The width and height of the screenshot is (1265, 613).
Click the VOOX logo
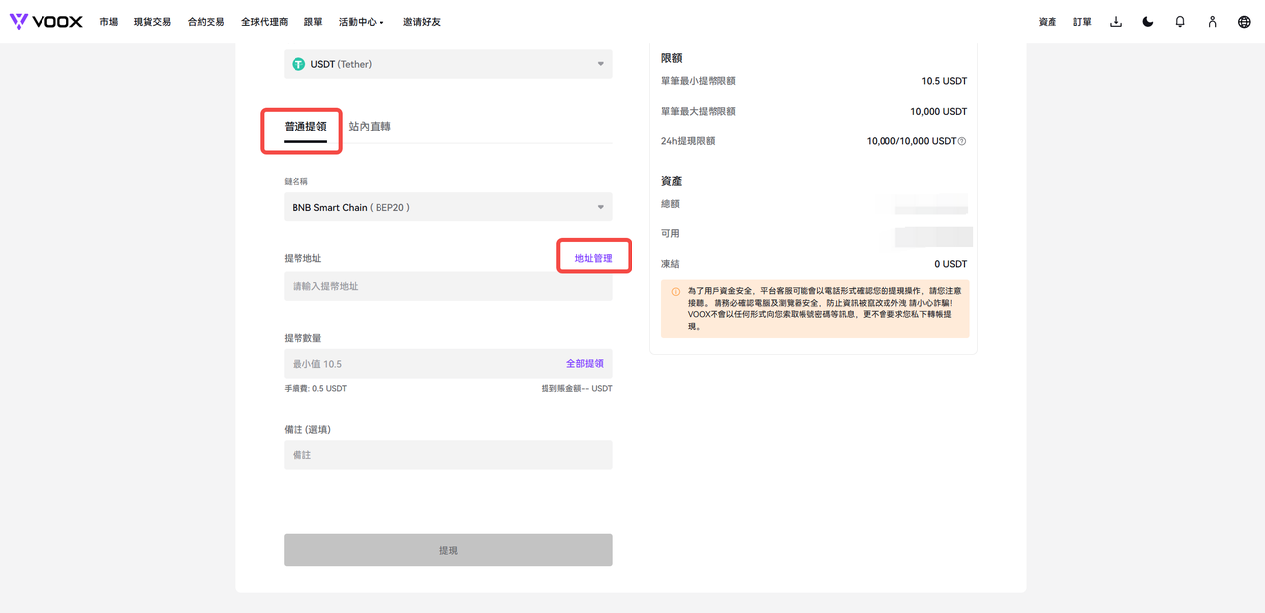pyautogui.click(x=46, y=21)
